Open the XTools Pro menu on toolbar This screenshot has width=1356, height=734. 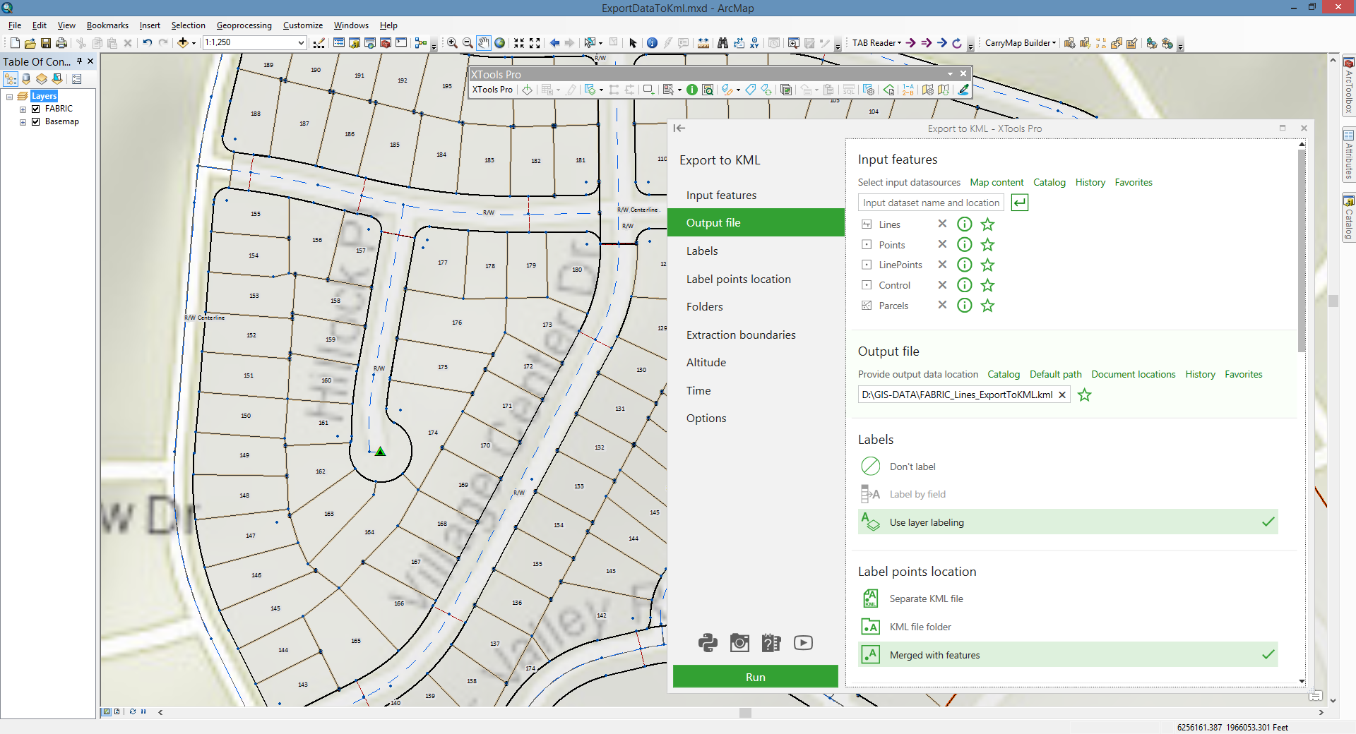492,90
